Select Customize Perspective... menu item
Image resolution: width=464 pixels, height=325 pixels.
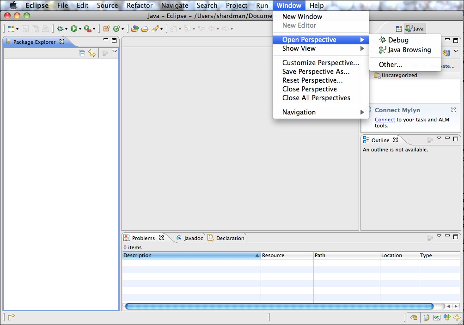pos(321,63)
